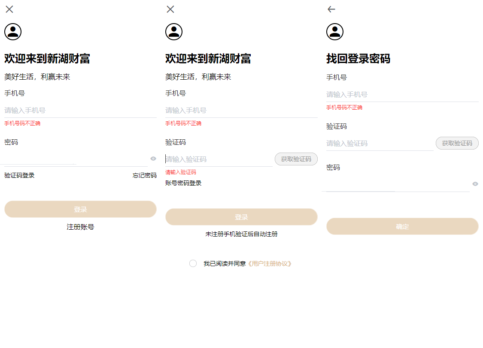Focus phone number field on 找回登录密码 screen
This screenshot has height=348, width=483.
402,94
